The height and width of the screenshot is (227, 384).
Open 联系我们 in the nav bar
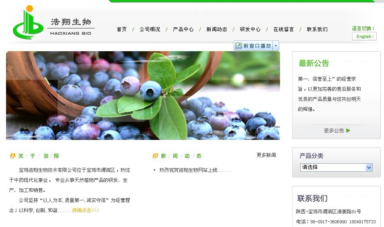coord(317,29)
